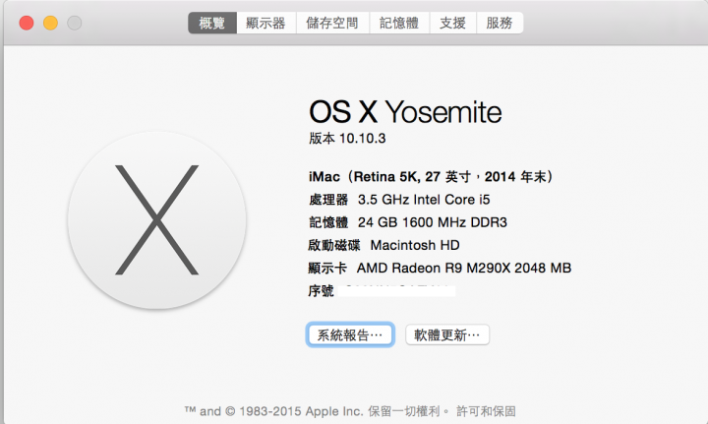
Task: Click the 軟體更新 button
Action: (447, 334)
